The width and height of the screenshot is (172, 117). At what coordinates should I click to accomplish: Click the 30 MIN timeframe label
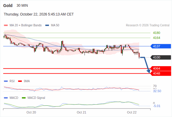(22, 6)
